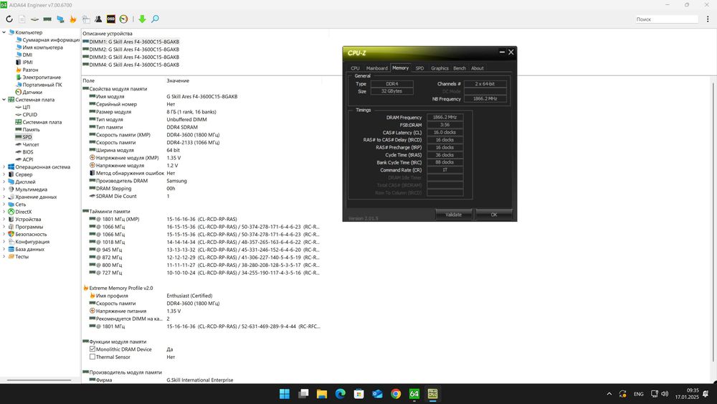
Task: Open Windows Start menu
Action: 285,394
